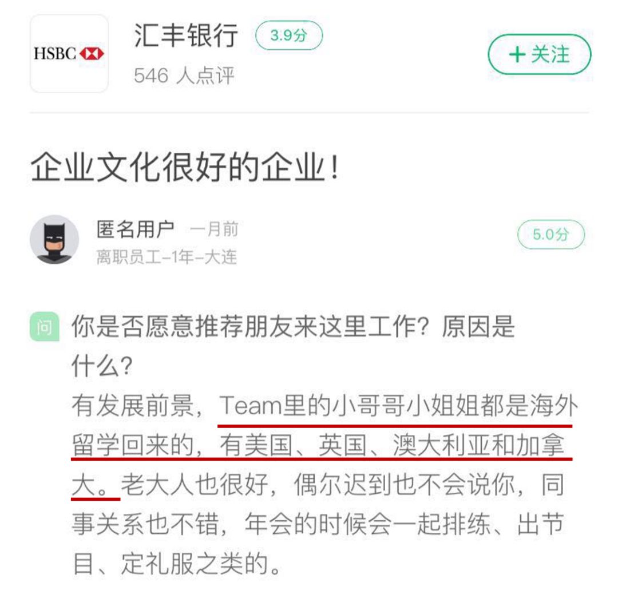Click the Batman avatar of reviewer
The height and width of the screenshot is (602, 618).
(54, 239)
